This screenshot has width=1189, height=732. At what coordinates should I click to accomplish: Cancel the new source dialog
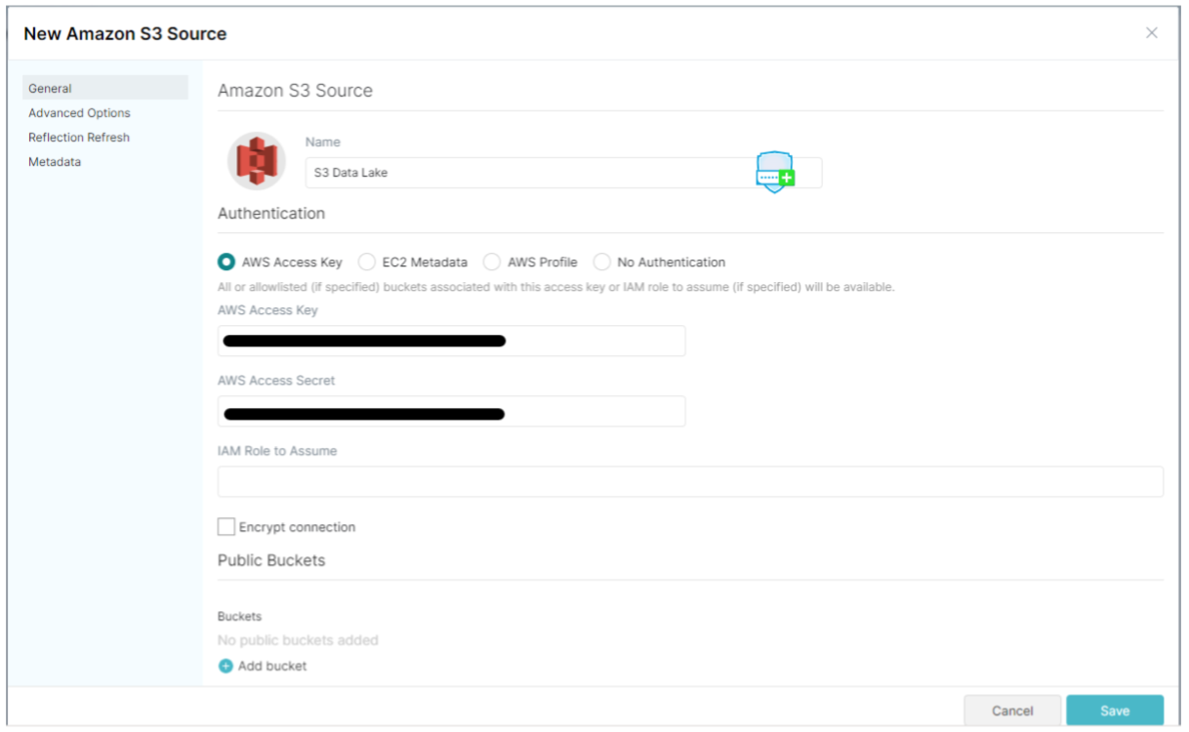(x=1012, y=711)
